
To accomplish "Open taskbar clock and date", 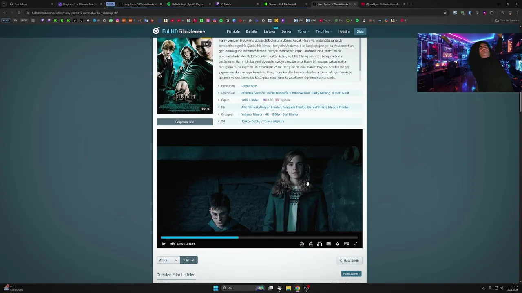I will click(512, 288).
